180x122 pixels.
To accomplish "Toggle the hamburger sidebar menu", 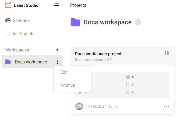I will pos(57,5).
